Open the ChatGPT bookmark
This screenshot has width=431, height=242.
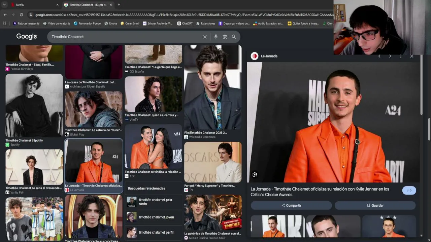(185, 24)
